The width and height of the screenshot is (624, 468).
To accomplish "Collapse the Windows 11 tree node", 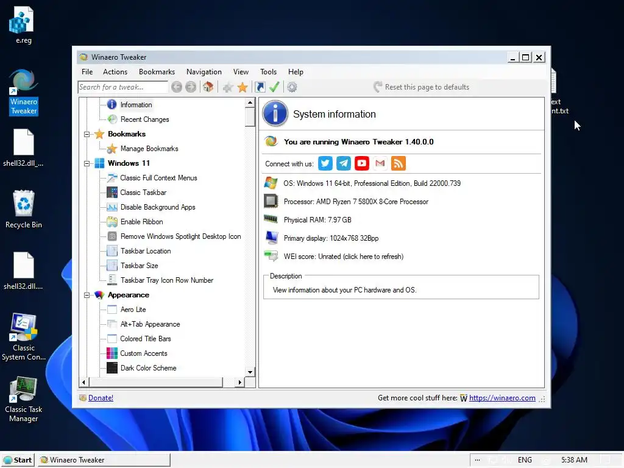I will pyautogui.click(x=87, y=163).
